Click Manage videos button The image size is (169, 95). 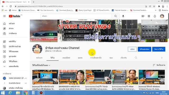159,49
